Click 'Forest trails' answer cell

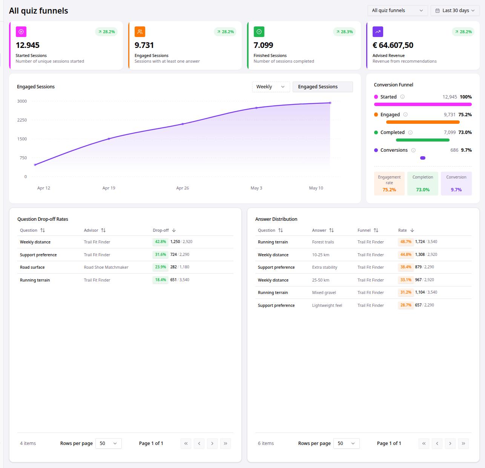323,242
